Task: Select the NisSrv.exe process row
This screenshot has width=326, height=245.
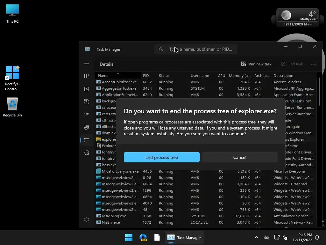Action: click(x=206, y=222)
